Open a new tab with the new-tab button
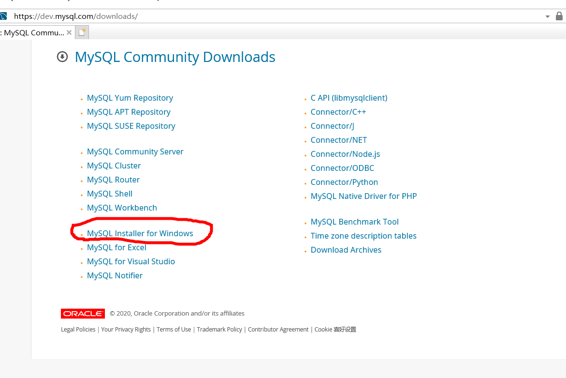Screen dimensions: 566x378 pos(82,32)
